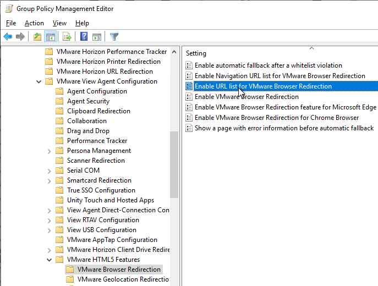Screen dimensions: 378x286
Task: Open the View menu
Action: (x=59, y=23)
